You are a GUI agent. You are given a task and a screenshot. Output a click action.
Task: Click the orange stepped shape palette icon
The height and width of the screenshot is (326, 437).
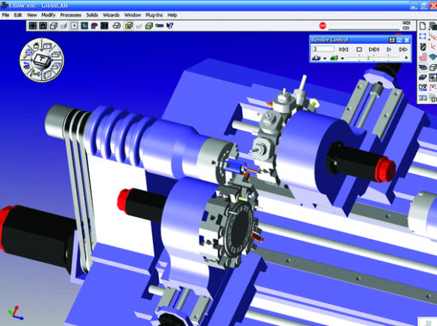(x=423, y=57)
